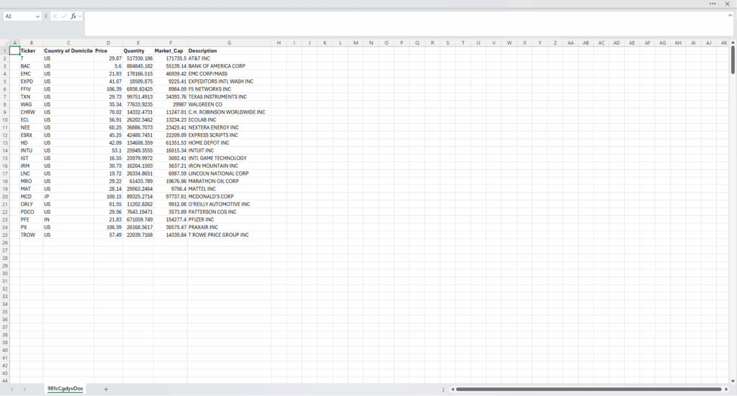This screenshot has width=737, height=396.
Task: Expand the Name Box dropdown
Action: pos(37,16)
